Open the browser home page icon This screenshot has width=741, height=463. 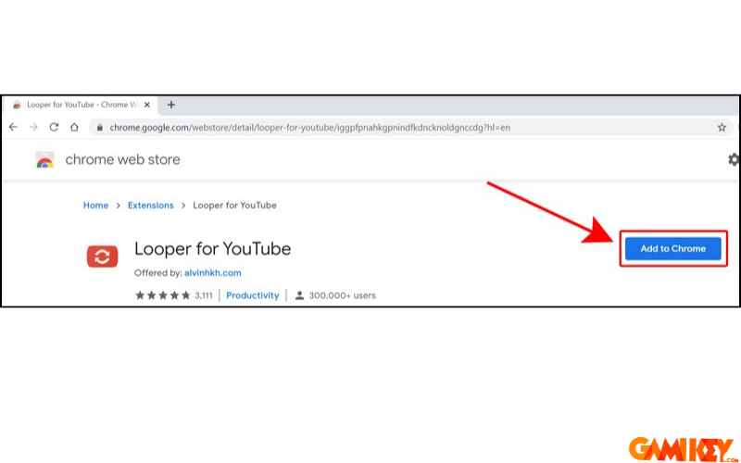(74, 127)
